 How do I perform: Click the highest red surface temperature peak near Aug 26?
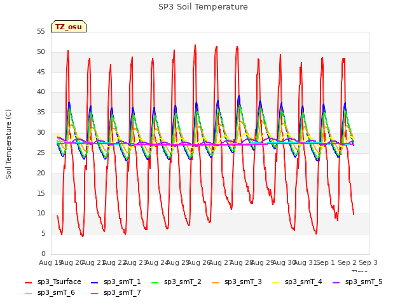point(195,45)
